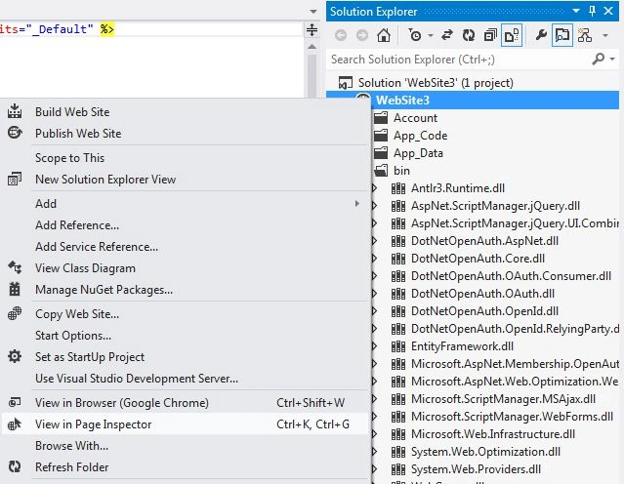Open the Add submenu
The height and width of the screenshot is (484, 624).
click(185, 204)
